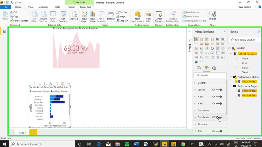Viewport: 262px width, 147px height.
Task: Open more options on chart header
Action: point(68,83)
